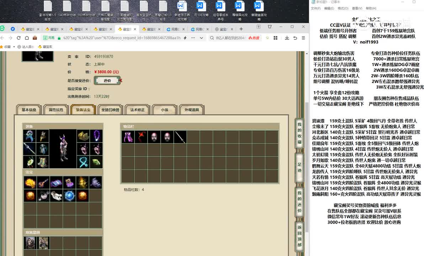Click the green round amulet equipment icon
This screenshot has height=256, width=424.
point(30,162)
